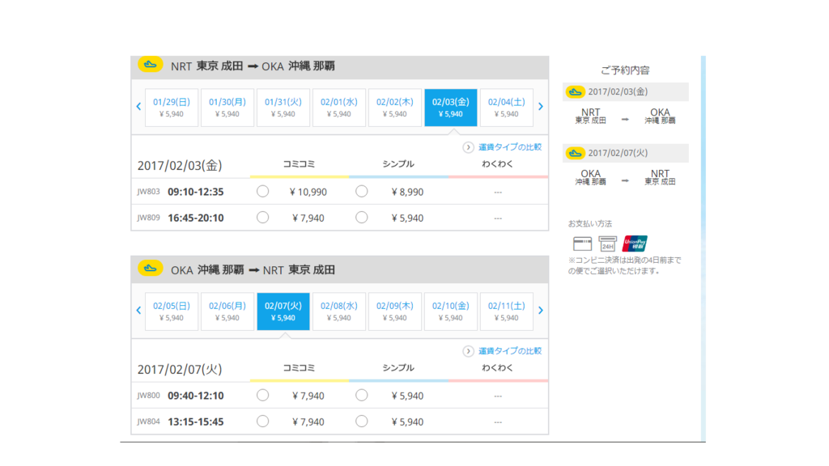Image resolution: width=829 pixels, height=466 pixels.
Task: Select the ¥5,940 simple fare for flight JW804
Action: pyautogui.click(x=362, y=421)
